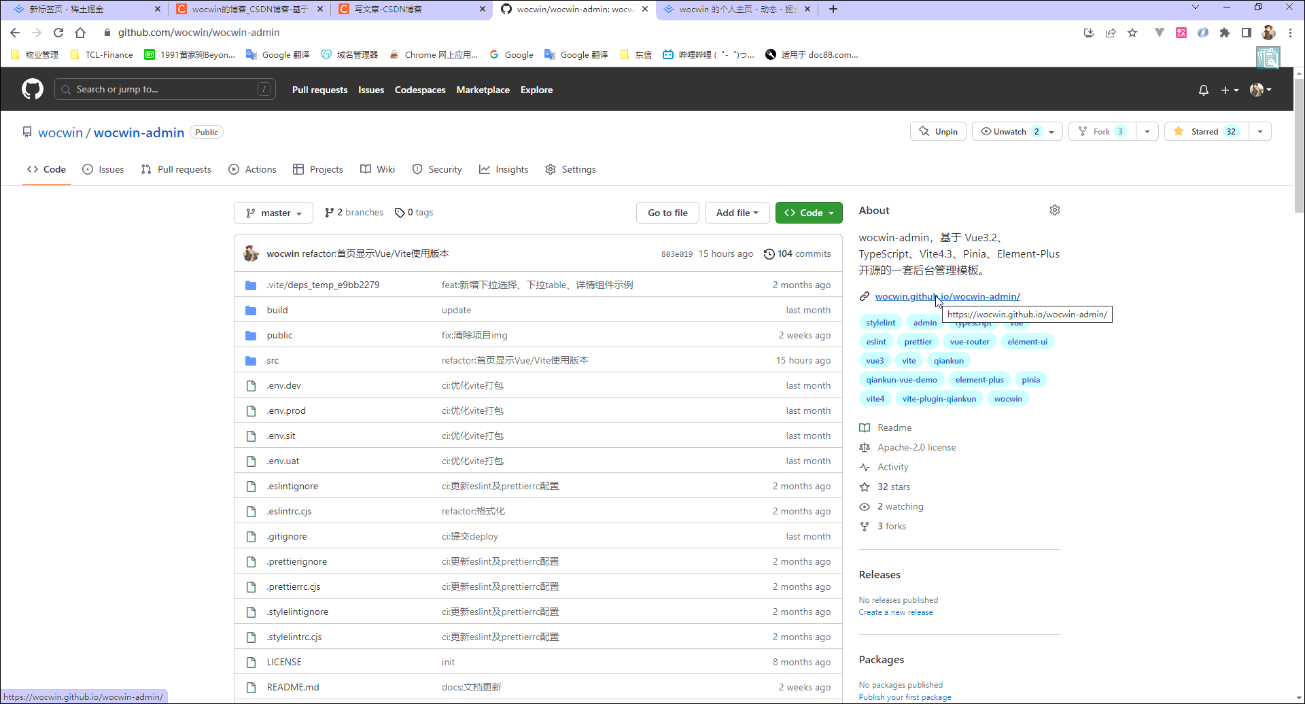Select the qiankun-vue-demo topic tag
This screenshot has height=704, width=1305.
[x=901, y=380]
